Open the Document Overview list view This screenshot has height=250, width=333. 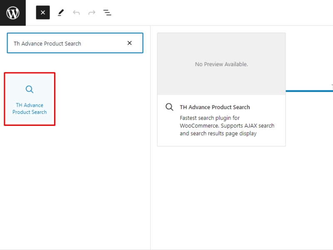(107, 12)
